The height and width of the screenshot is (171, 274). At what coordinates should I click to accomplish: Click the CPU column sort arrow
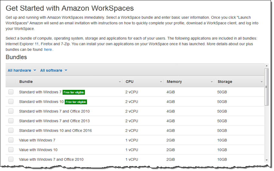coord(161,82)
